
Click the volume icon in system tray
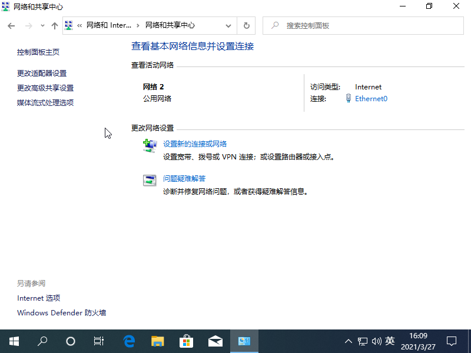click(377, 341)
